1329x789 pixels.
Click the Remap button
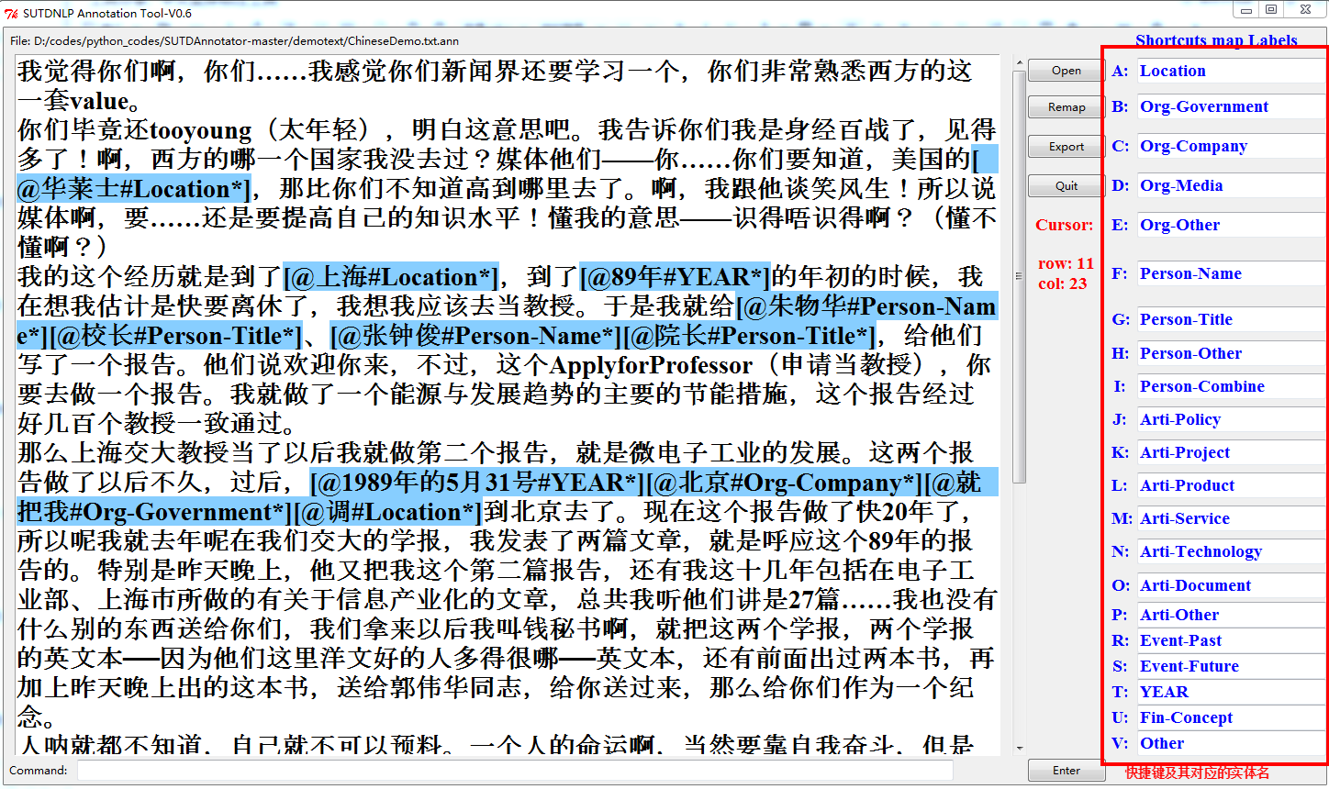[1066, 107]
